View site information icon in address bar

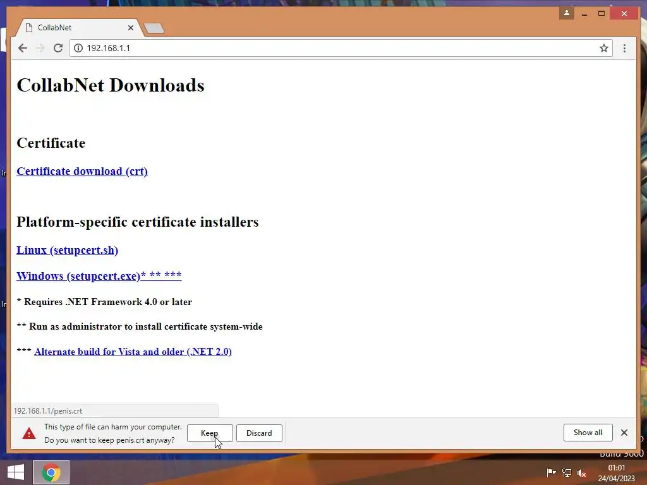point(78,48)
